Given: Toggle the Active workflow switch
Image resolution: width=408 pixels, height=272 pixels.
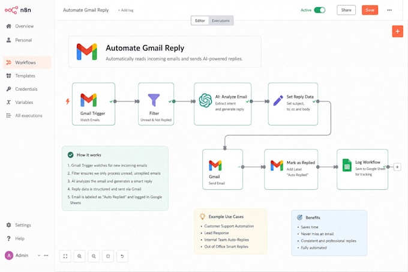Looking at the screenshot, I should (x=320, y=10).
